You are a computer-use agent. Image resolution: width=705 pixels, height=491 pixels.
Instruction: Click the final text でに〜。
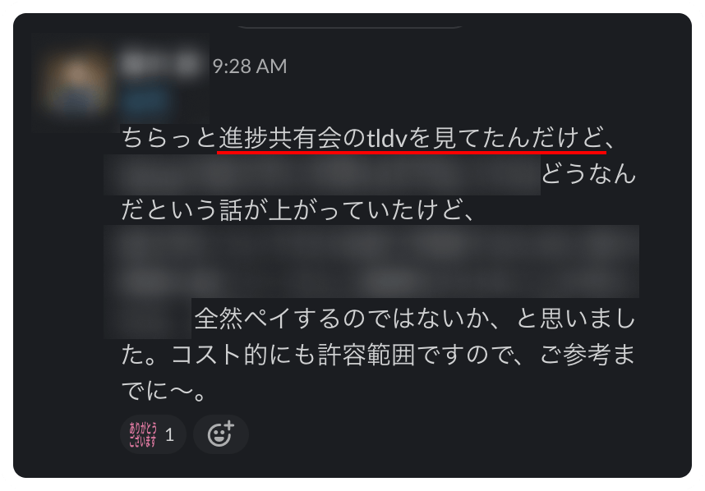tap(164, 391)
